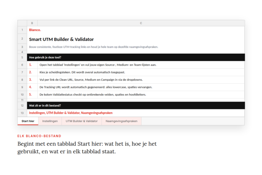This screenshot has width=262, height=175.
Task: Click the subtitle starting 'Bouw consistente, foutloze'
Action: pos(93,47)
